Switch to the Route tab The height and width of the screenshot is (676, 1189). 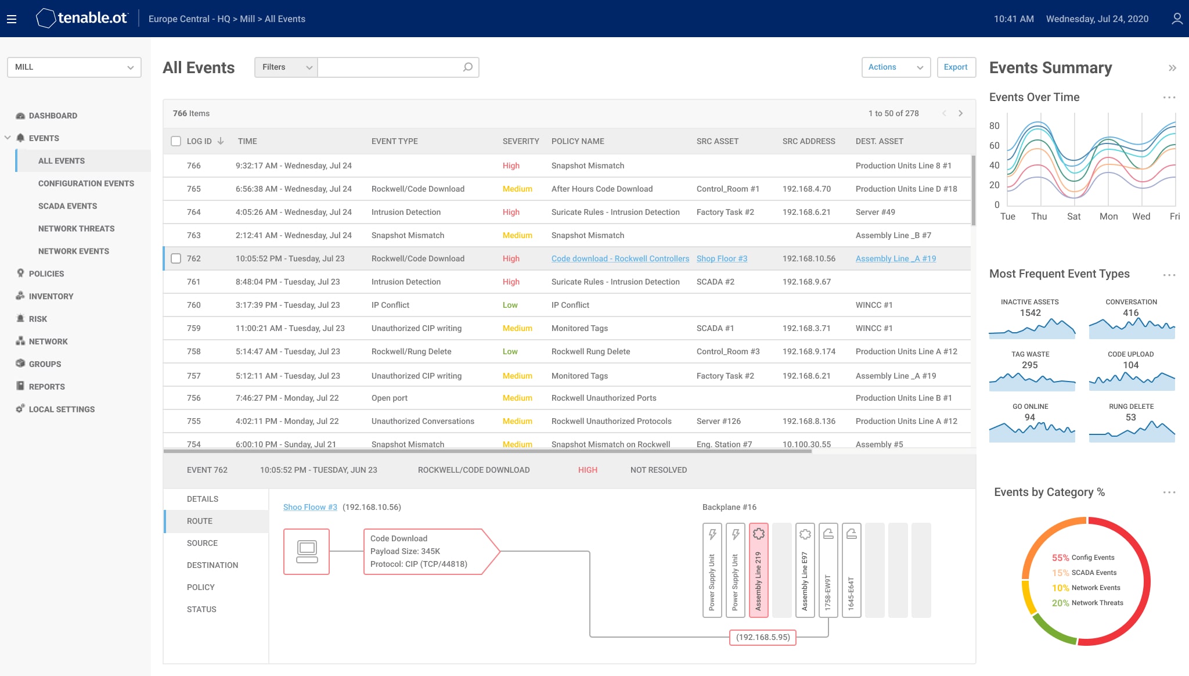(216, 521)
